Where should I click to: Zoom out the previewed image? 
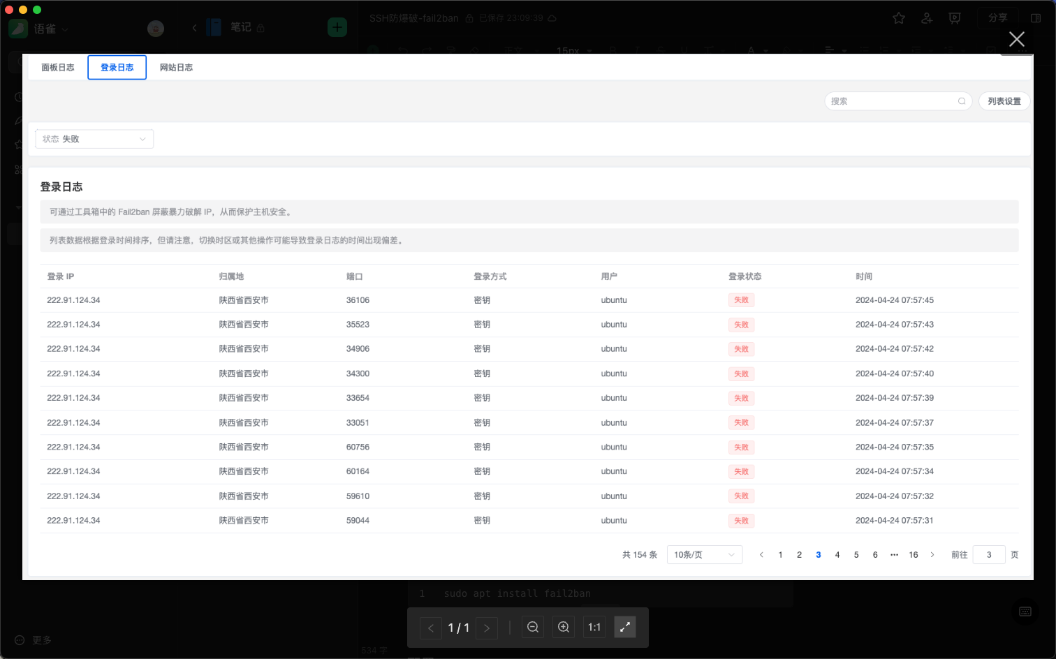[x=533, y=627]
